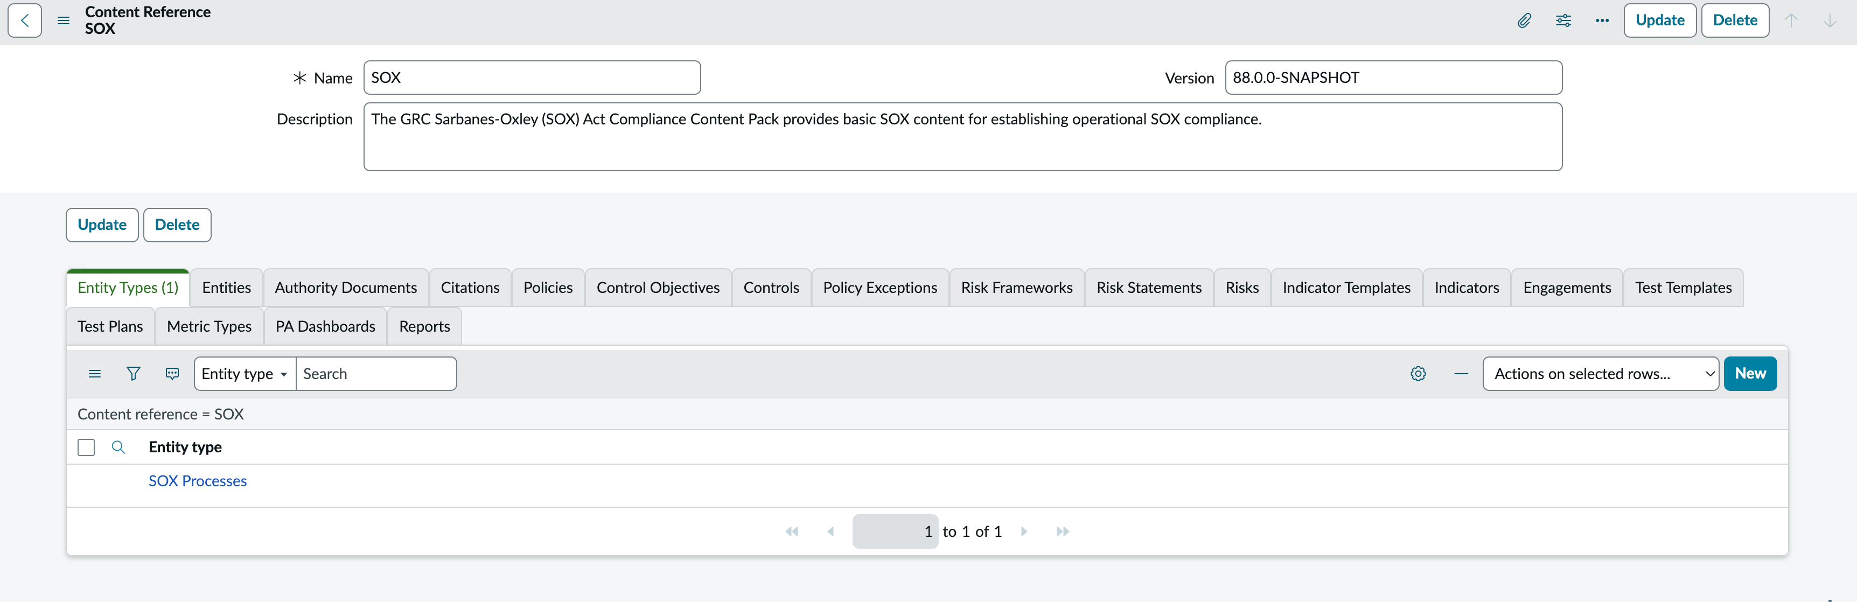1857x602 pixels.
Task: Select the Entity Types (1) tab
Action: (x=128, y=288)
